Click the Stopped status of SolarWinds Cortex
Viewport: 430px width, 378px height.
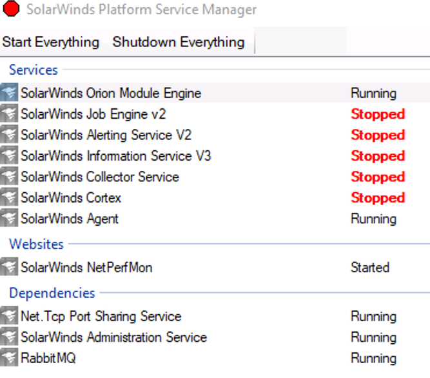(377, 197)
